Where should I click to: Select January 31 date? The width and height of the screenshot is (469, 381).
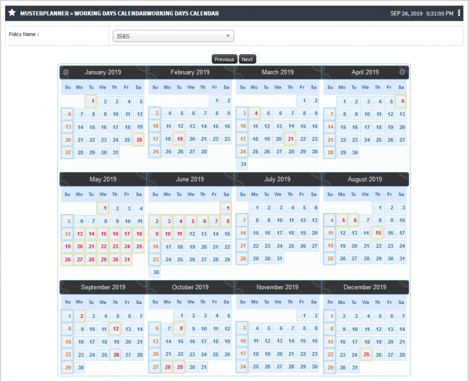click(114, 152)
